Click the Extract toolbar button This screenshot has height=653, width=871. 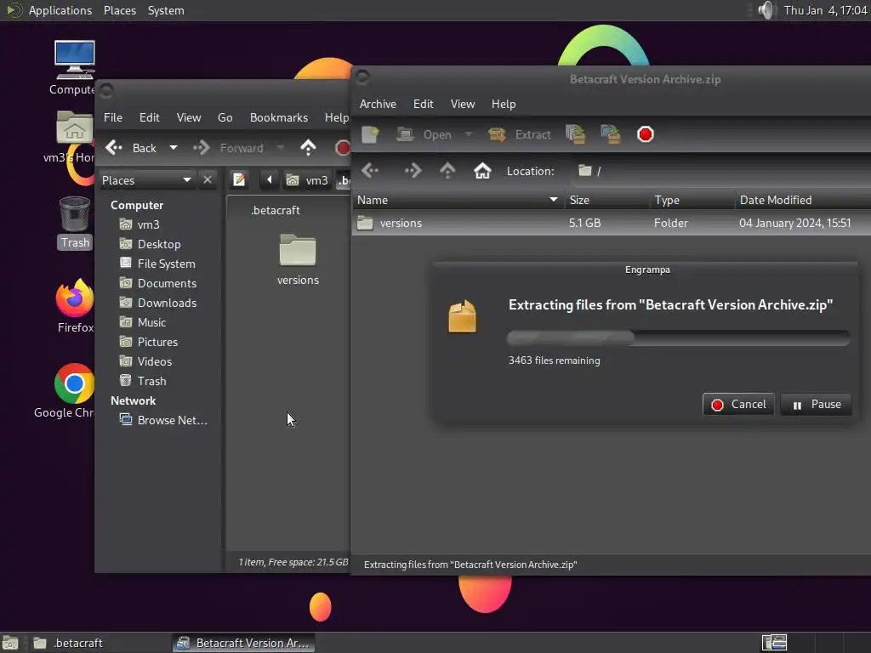(x=520, y=134)
